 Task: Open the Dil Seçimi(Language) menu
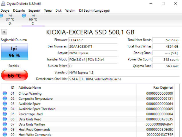(94, 11)
